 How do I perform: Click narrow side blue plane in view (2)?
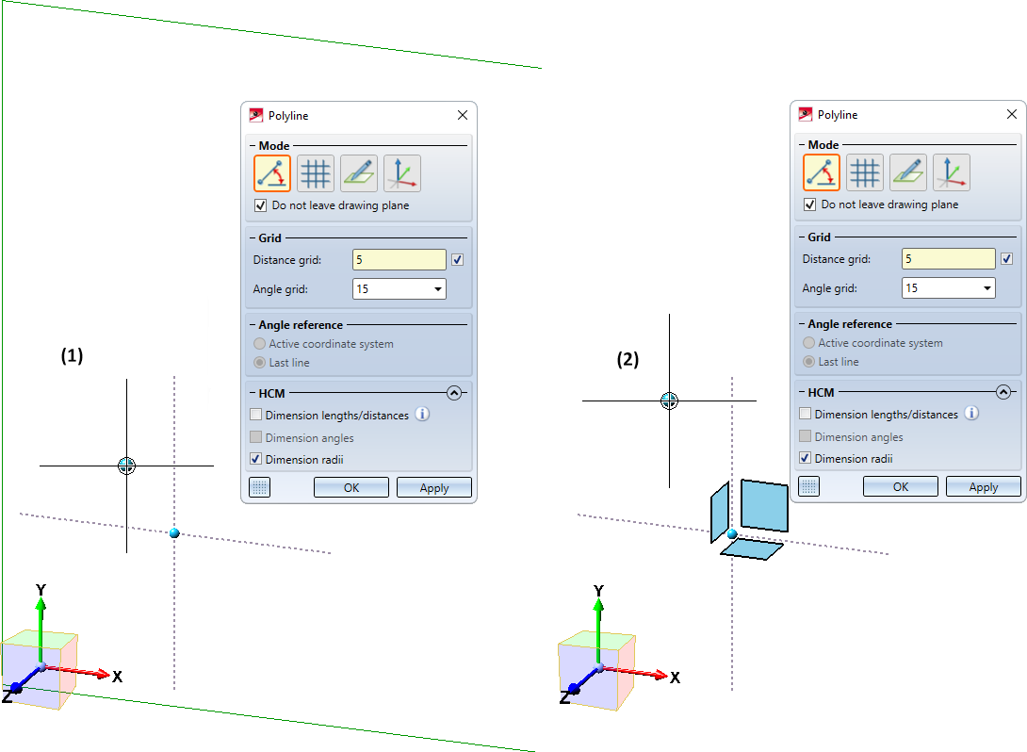point(720,513)
